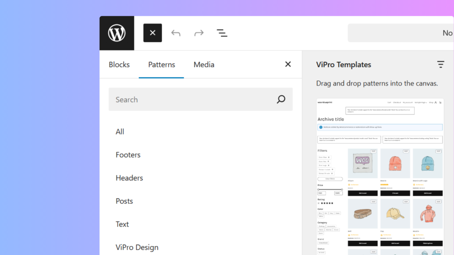
Task: Switch to the Blocks tab
Action: coord(119,65)
